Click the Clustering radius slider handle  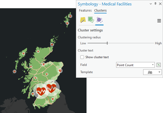click(x=107, y=43)
